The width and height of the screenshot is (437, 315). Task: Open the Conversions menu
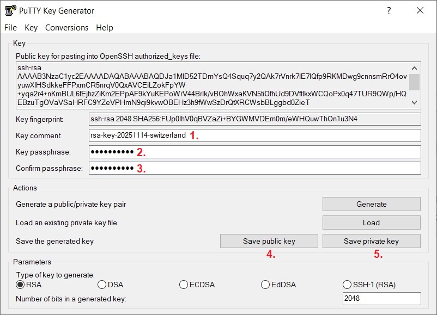point(66,28)
